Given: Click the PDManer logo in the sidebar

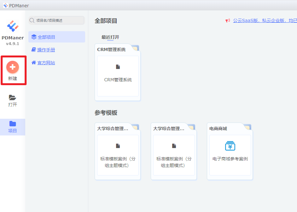Looking at the screenshot, I should click(13, 26).
